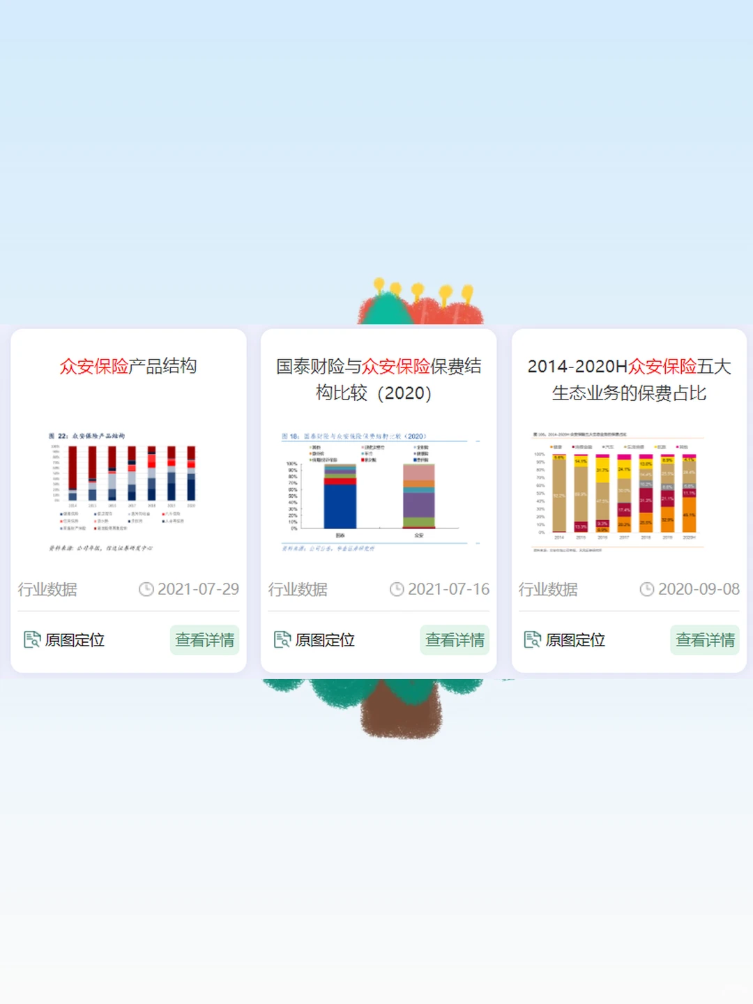Click clock icon beside 2021-07-16
This screenshot has width=753, height=1004.
[x=396, y=589]
